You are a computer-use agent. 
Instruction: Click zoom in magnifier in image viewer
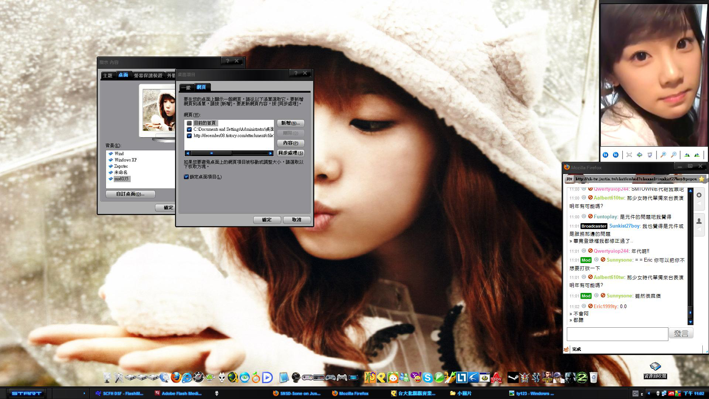click(x=663, y=155)
